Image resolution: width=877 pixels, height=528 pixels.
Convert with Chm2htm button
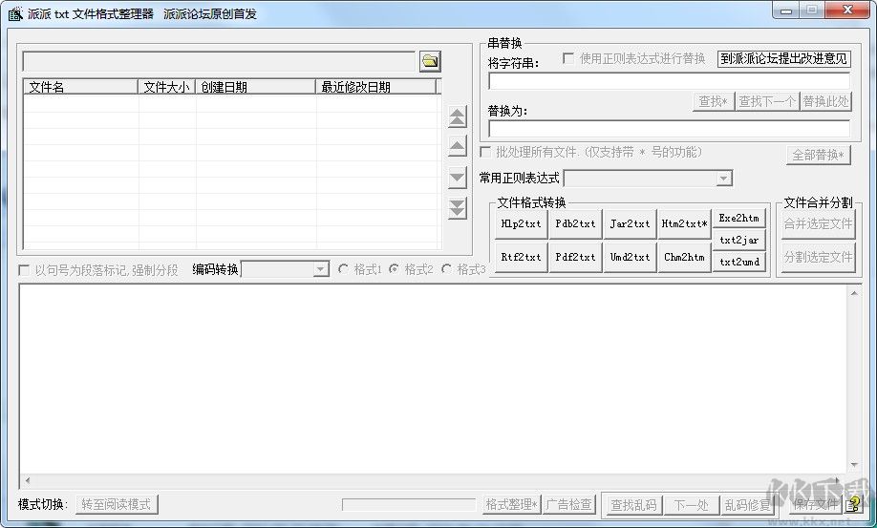click(683, 257)
